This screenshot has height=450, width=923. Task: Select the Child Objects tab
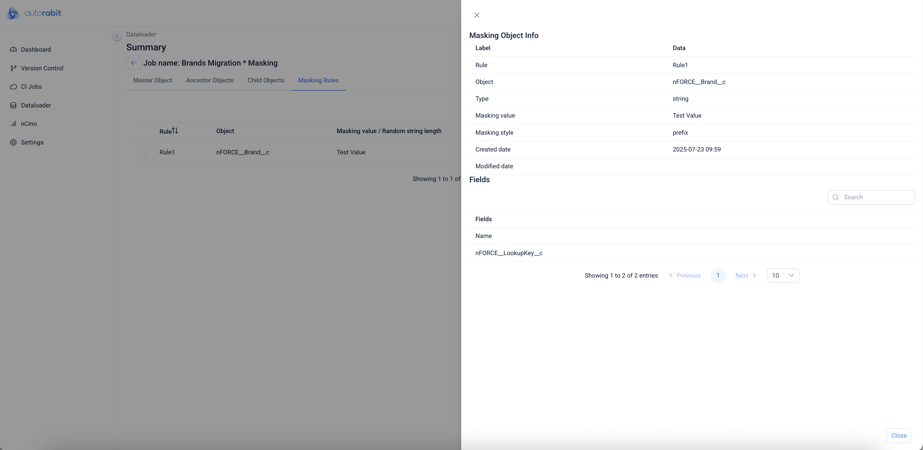point(266,80)
